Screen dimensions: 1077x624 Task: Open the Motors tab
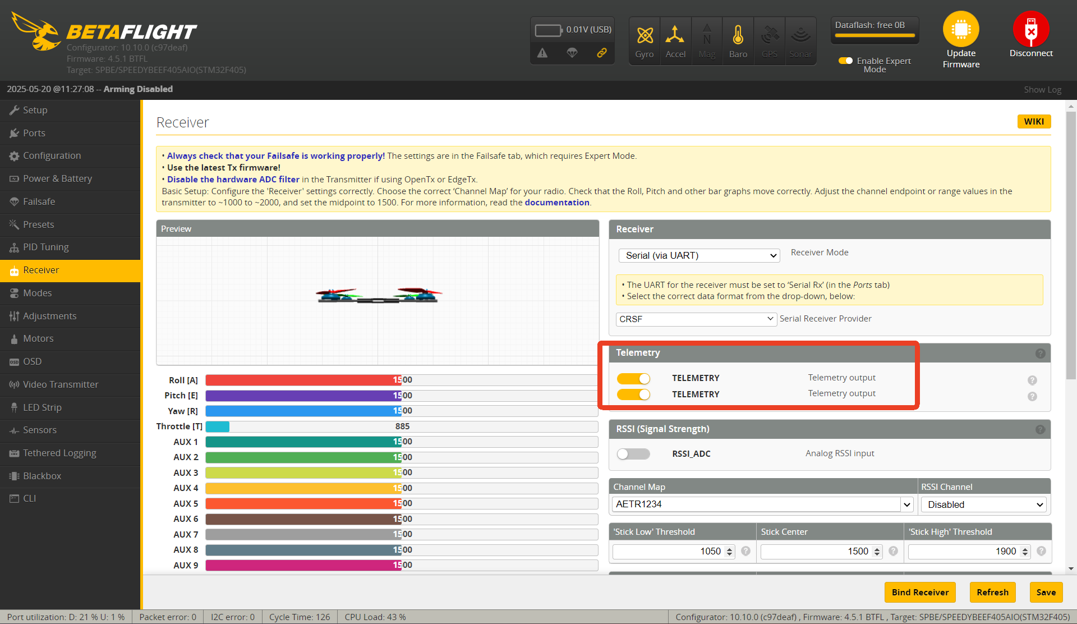pos(70,339)
